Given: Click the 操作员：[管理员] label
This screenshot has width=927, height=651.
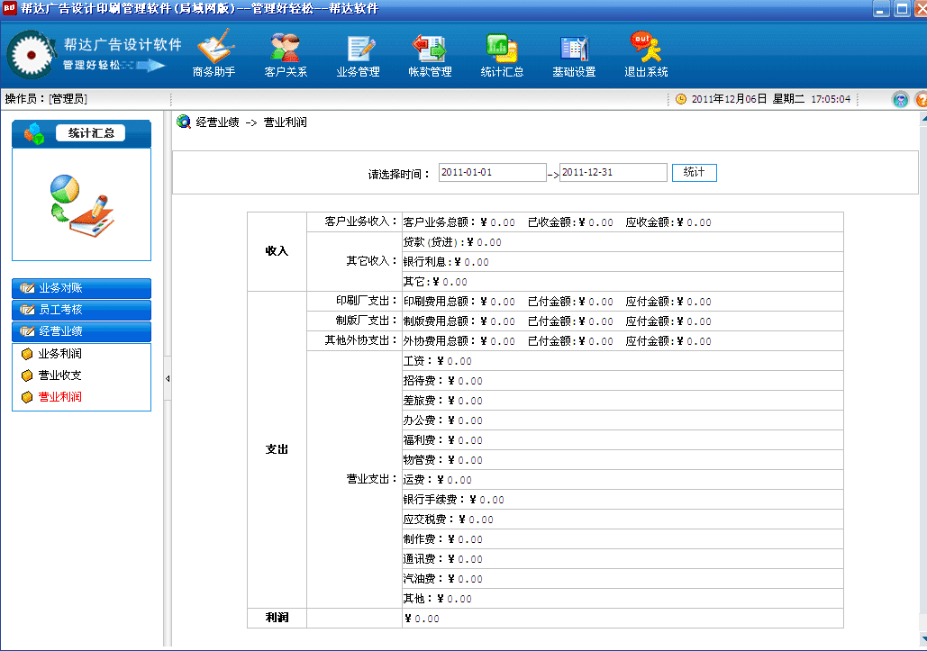Looking at the screenshot, I should click(46, 99).
